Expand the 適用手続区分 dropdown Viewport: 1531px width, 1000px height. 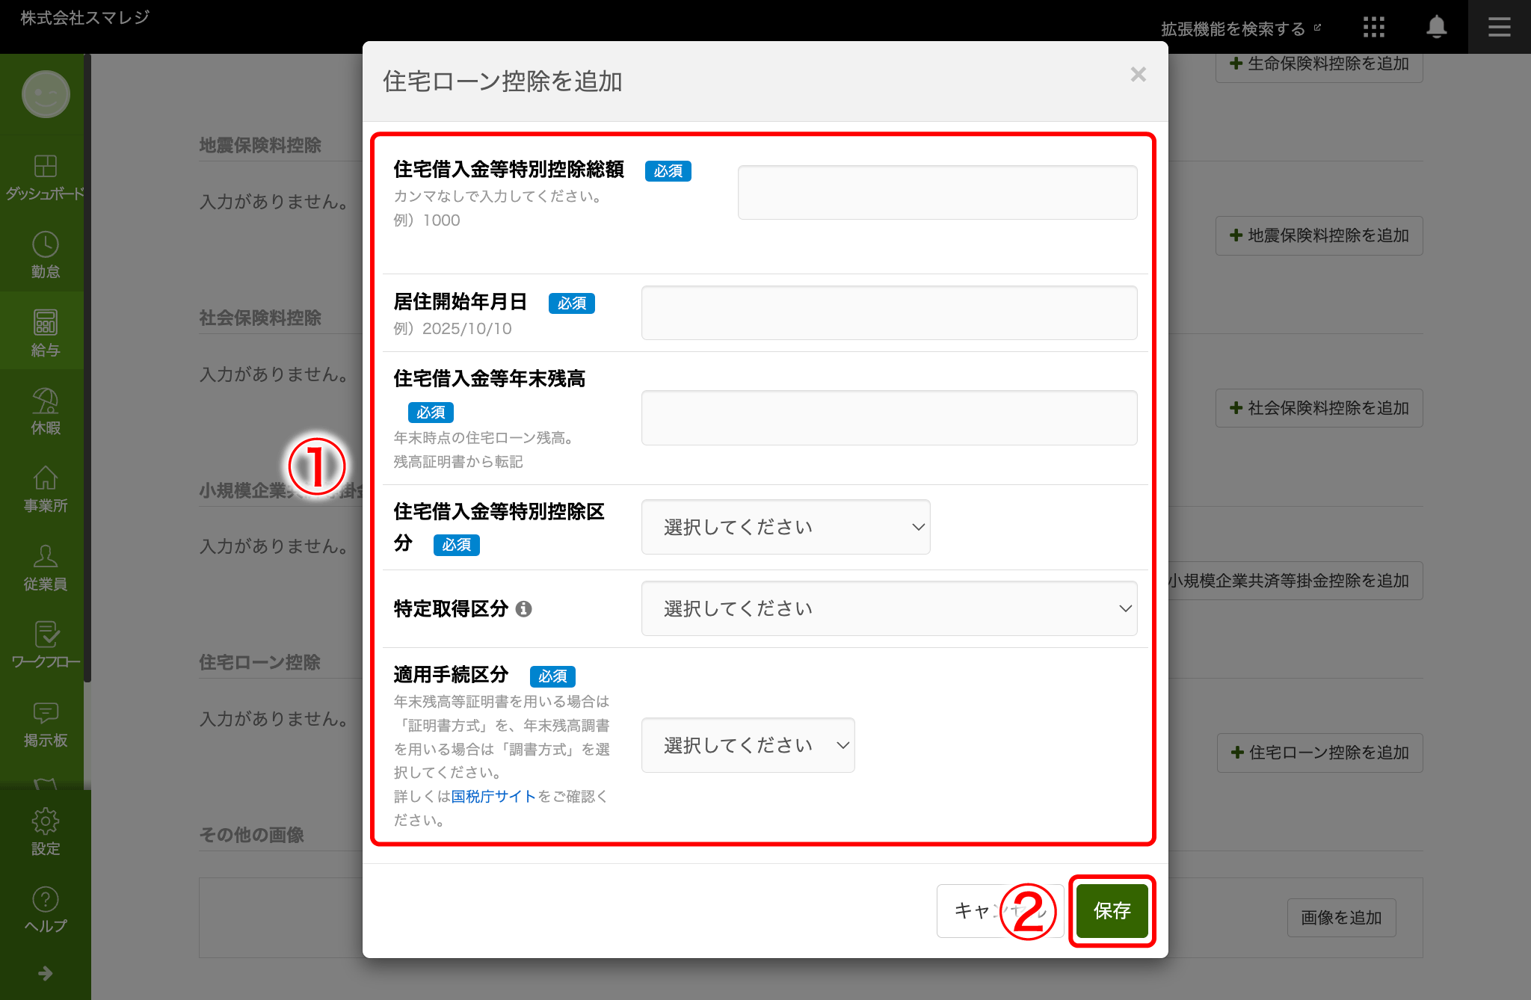748,745
